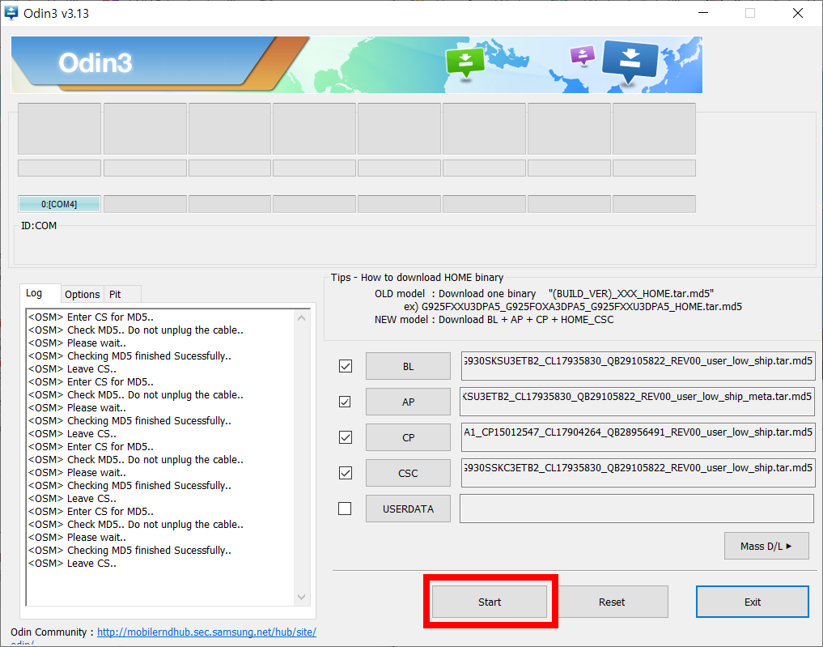The image size is (823, 647).
Task: Click the empty progress bar above 0:[COM4]
Action: [59, 168]
